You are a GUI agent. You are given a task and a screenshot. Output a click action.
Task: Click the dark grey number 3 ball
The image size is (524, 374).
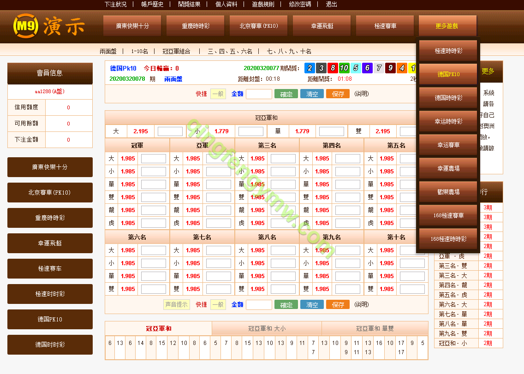[x=322, y=68]
